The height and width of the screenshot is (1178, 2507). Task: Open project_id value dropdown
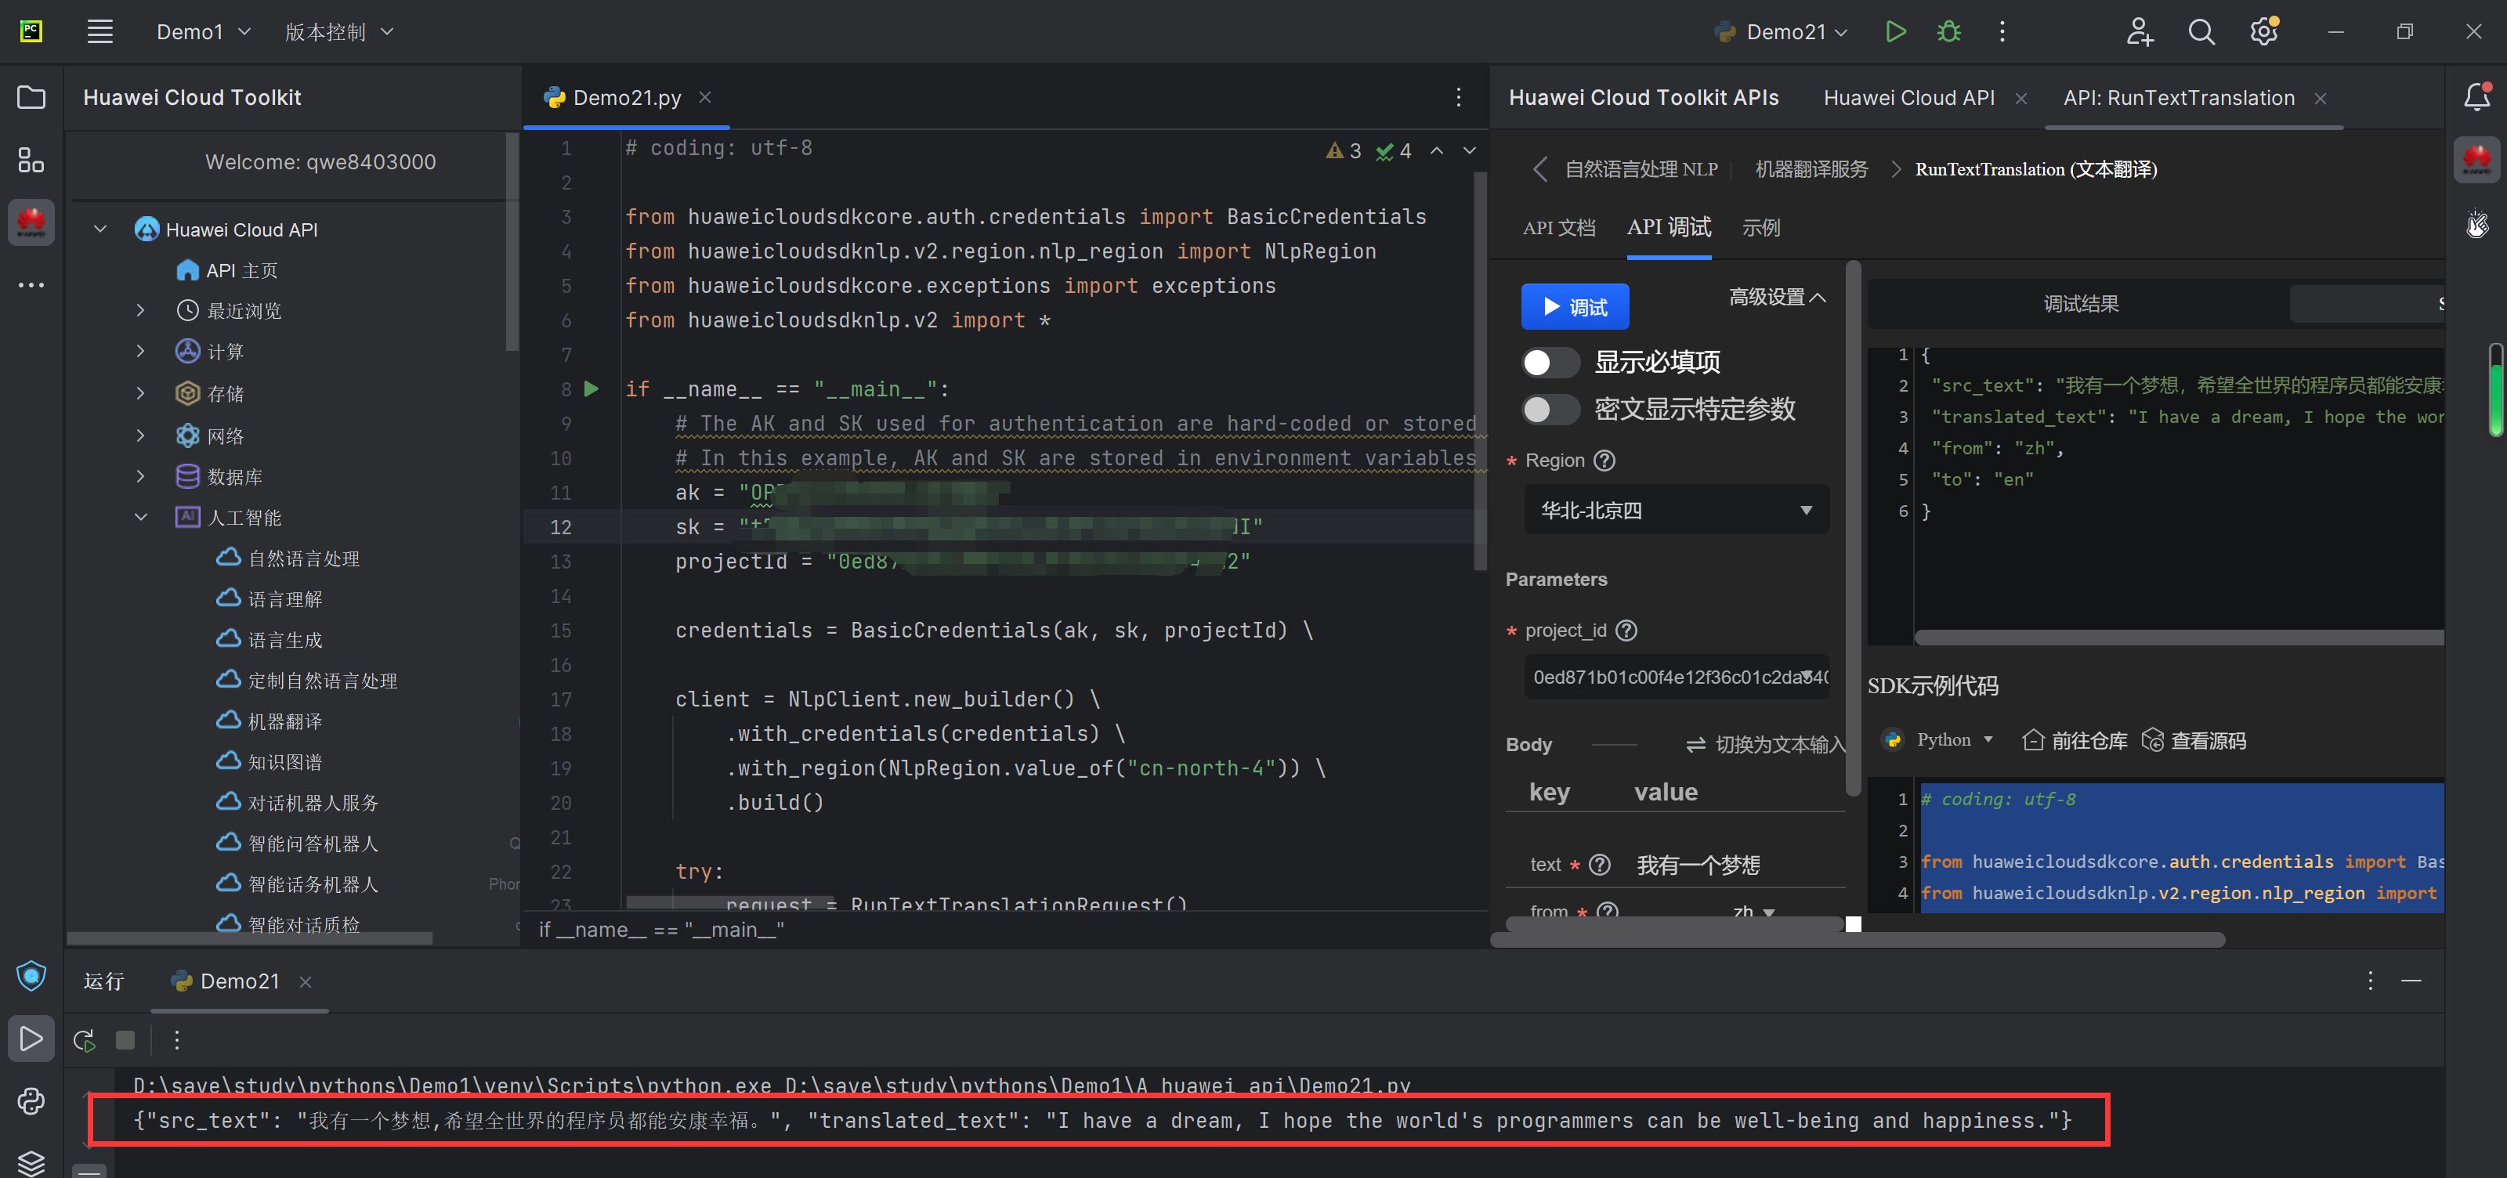1676,677
